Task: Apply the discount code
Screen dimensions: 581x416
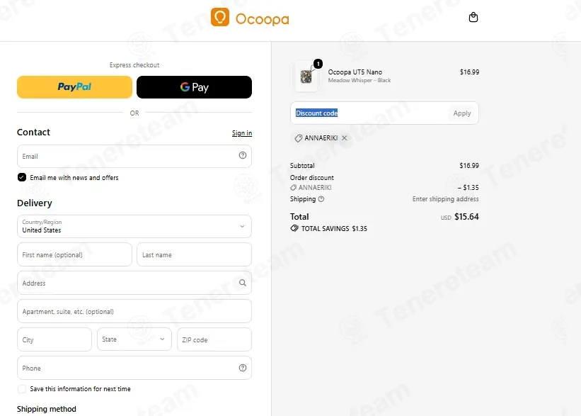Action: [461, 113]
